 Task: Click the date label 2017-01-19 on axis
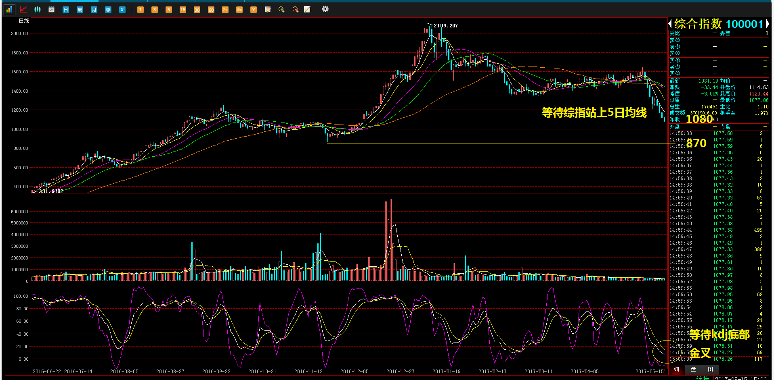447,372
